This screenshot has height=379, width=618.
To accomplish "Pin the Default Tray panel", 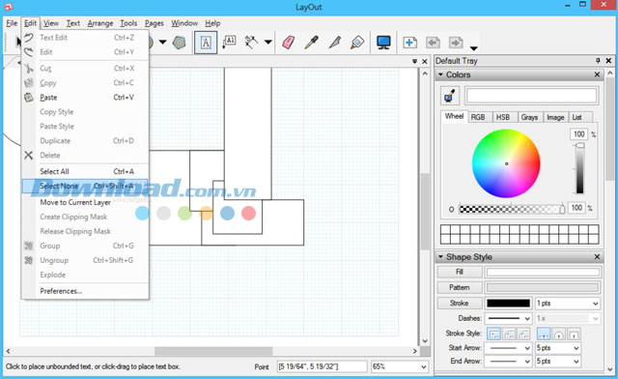I will click(598, 60).
